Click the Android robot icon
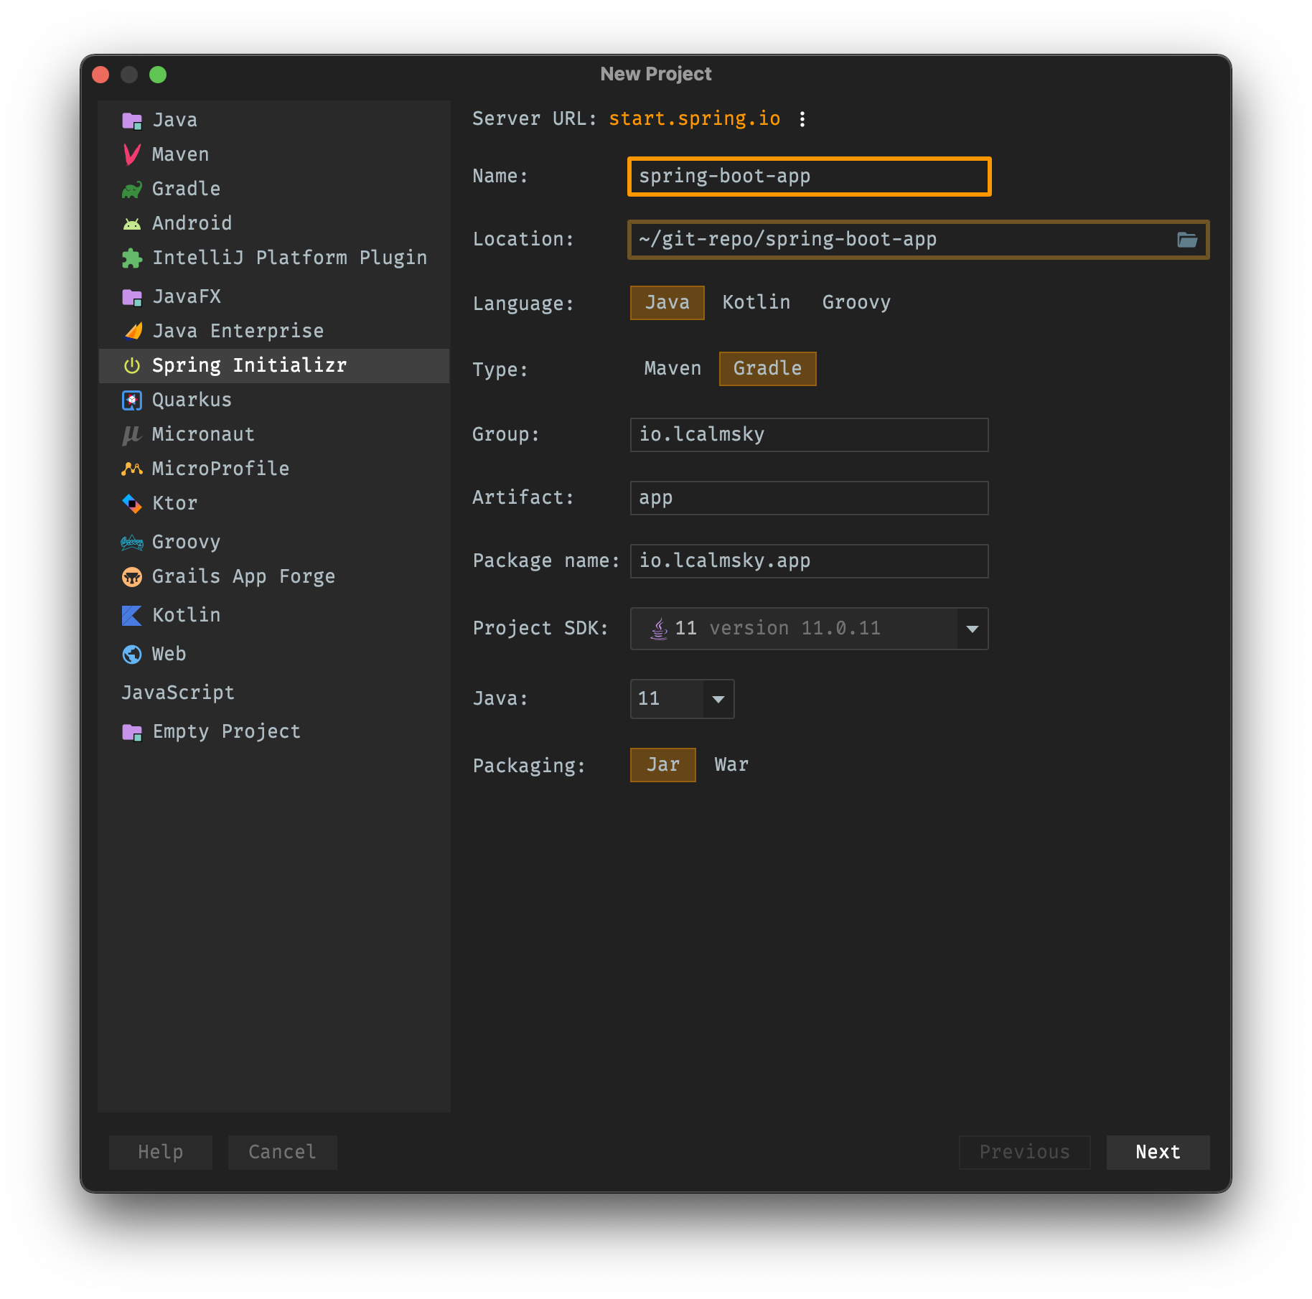This screenshot has width=1312, height=1299. coord(132,224)
